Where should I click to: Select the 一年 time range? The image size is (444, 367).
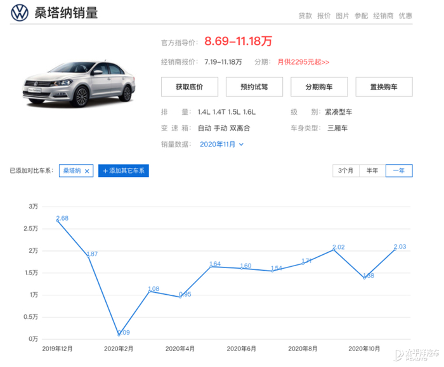coord(399,171)
